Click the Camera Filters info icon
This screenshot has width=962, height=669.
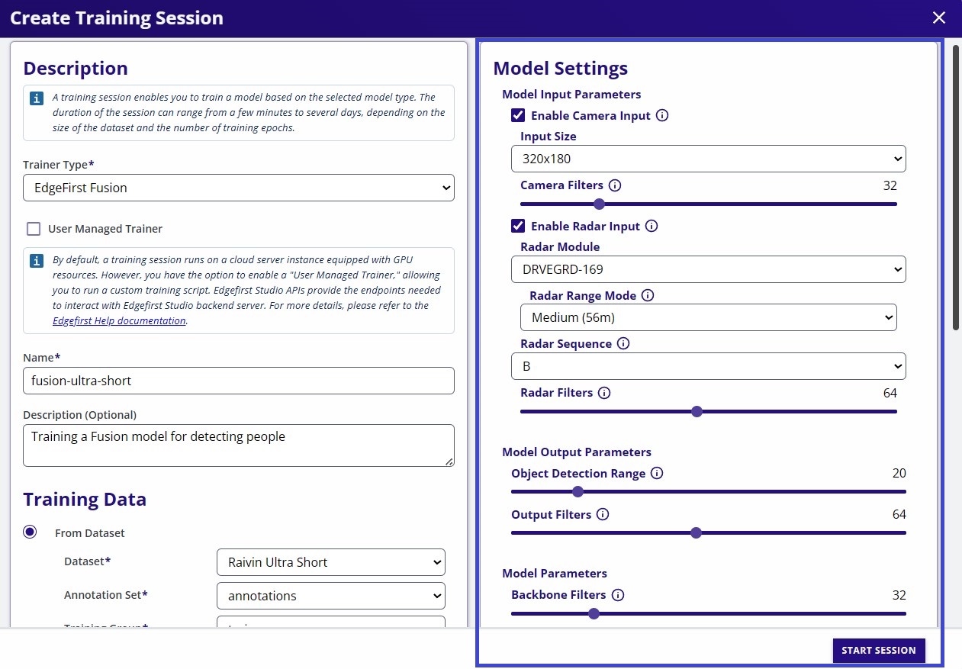[615, 185]
